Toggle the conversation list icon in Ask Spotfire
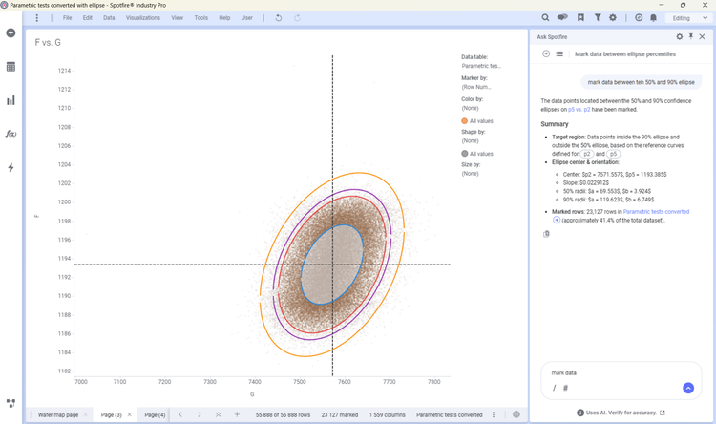This screenshot has height=424, width=716. 559,53
